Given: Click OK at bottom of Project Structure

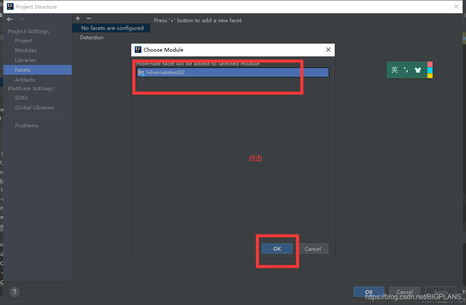Looking at the screenshot, I should (369, 292).
